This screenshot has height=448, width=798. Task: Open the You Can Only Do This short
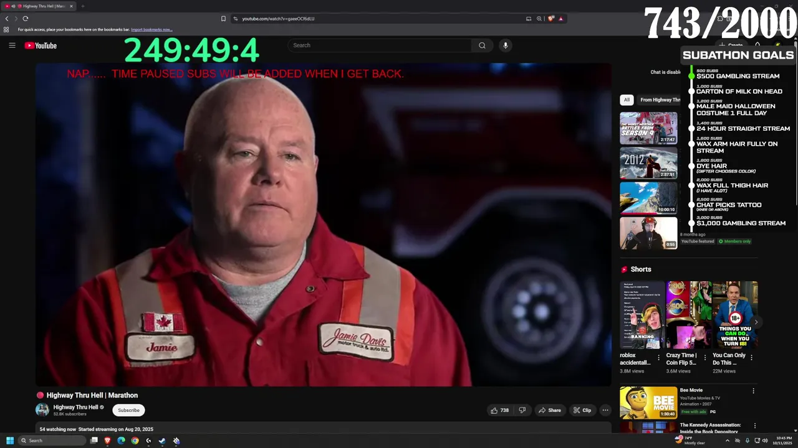tap(735, 315)
